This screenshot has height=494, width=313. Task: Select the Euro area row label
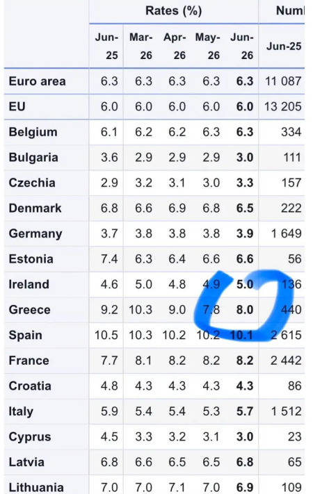(38, 81)
